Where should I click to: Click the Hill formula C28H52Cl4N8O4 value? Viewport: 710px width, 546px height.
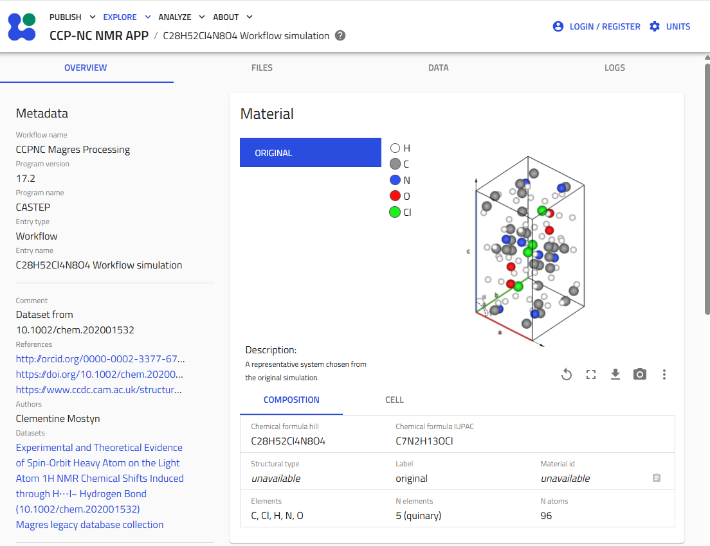[x=288, y=441]
